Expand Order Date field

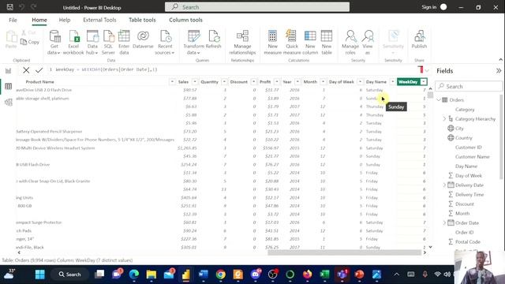click(444, 222)
